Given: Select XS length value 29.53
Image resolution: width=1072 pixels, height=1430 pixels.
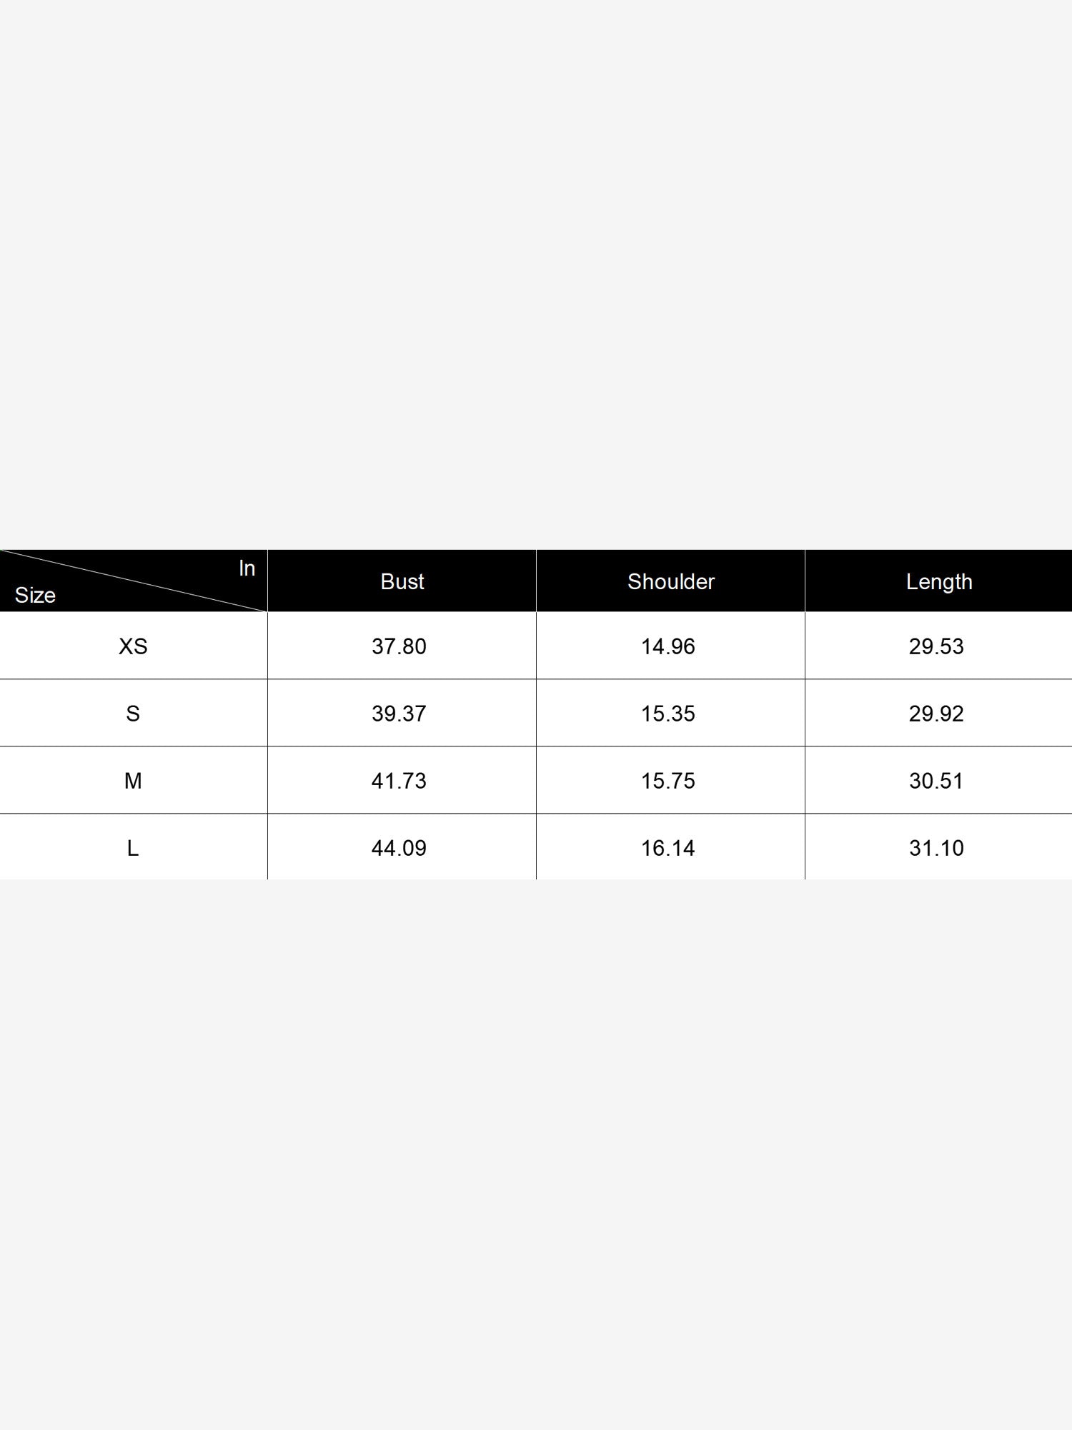Looking at the screenshot, I should [936, 646].
